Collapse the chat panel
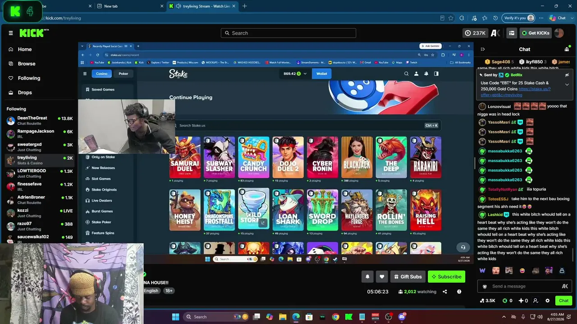Viewport: 577px width, 324px height. click(483, 49)
